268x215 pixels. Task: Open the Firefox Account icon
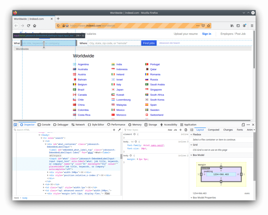(244, 25)
